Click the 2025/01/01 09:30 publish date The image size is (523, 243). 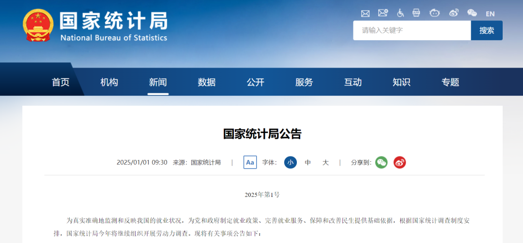tap(142, 162)
